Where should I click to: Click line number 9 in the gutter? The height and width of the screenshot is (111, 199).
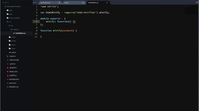point(37,31)
